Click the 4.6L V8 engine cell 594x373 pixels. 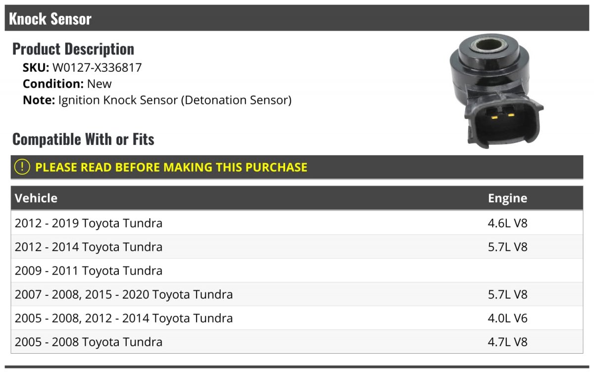click(x=508, y=223)
